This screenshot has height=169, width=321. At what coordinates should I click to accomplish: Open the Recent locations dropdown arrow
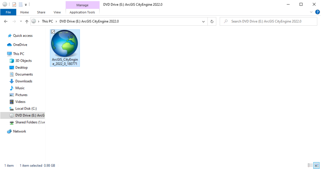[x=21, y=21]
